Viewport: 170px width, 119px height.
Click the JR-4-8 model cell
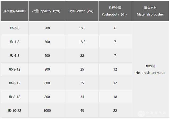coord(14,56)
